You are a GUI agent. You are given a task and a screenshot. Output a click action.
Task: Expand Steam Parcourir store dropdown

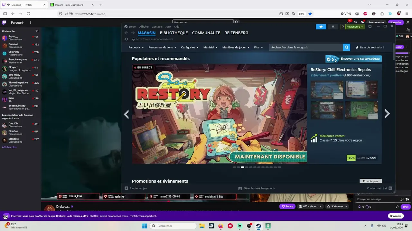[x=136, y=47]
